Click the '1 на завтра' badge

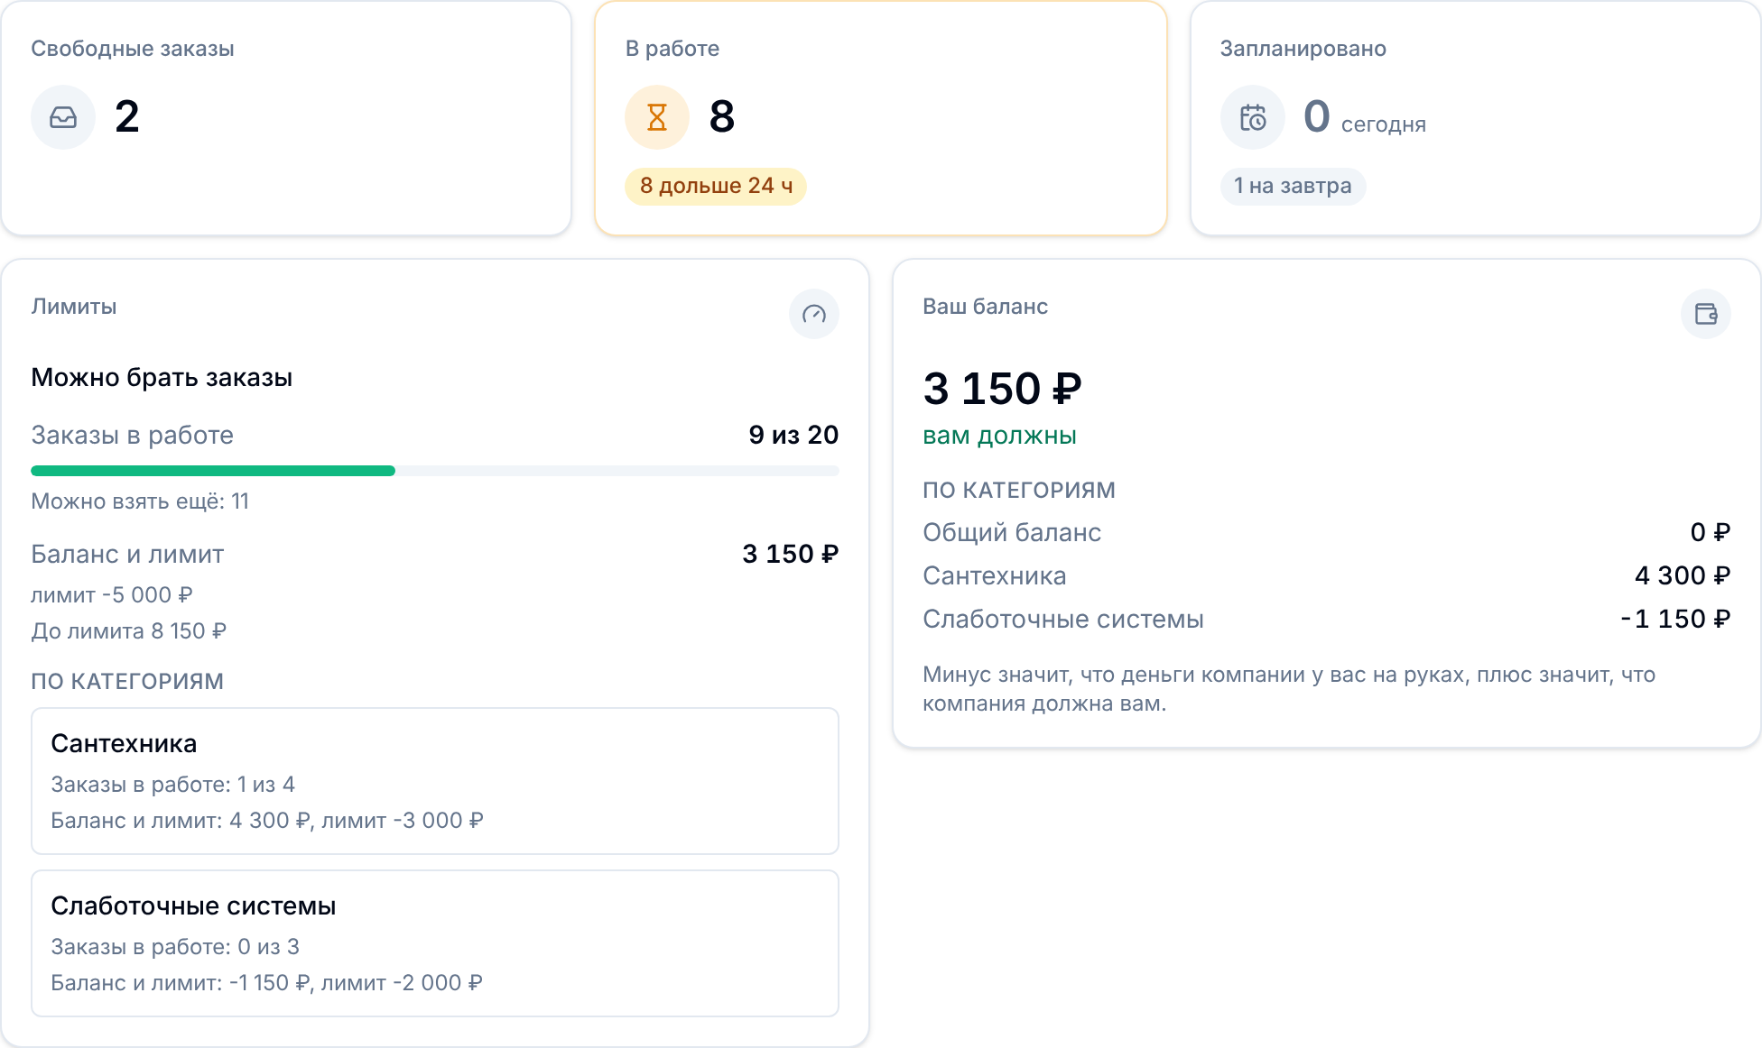pos(1293,186)
